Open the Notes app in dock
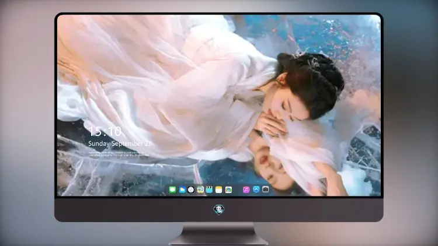The width and height of the screenshot is (438, 246). pyautogui.click(x=219, y=190)
